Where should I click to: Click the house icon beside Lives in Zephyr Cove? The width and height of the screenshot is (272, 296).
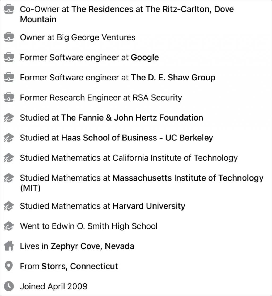pos(9,246)
